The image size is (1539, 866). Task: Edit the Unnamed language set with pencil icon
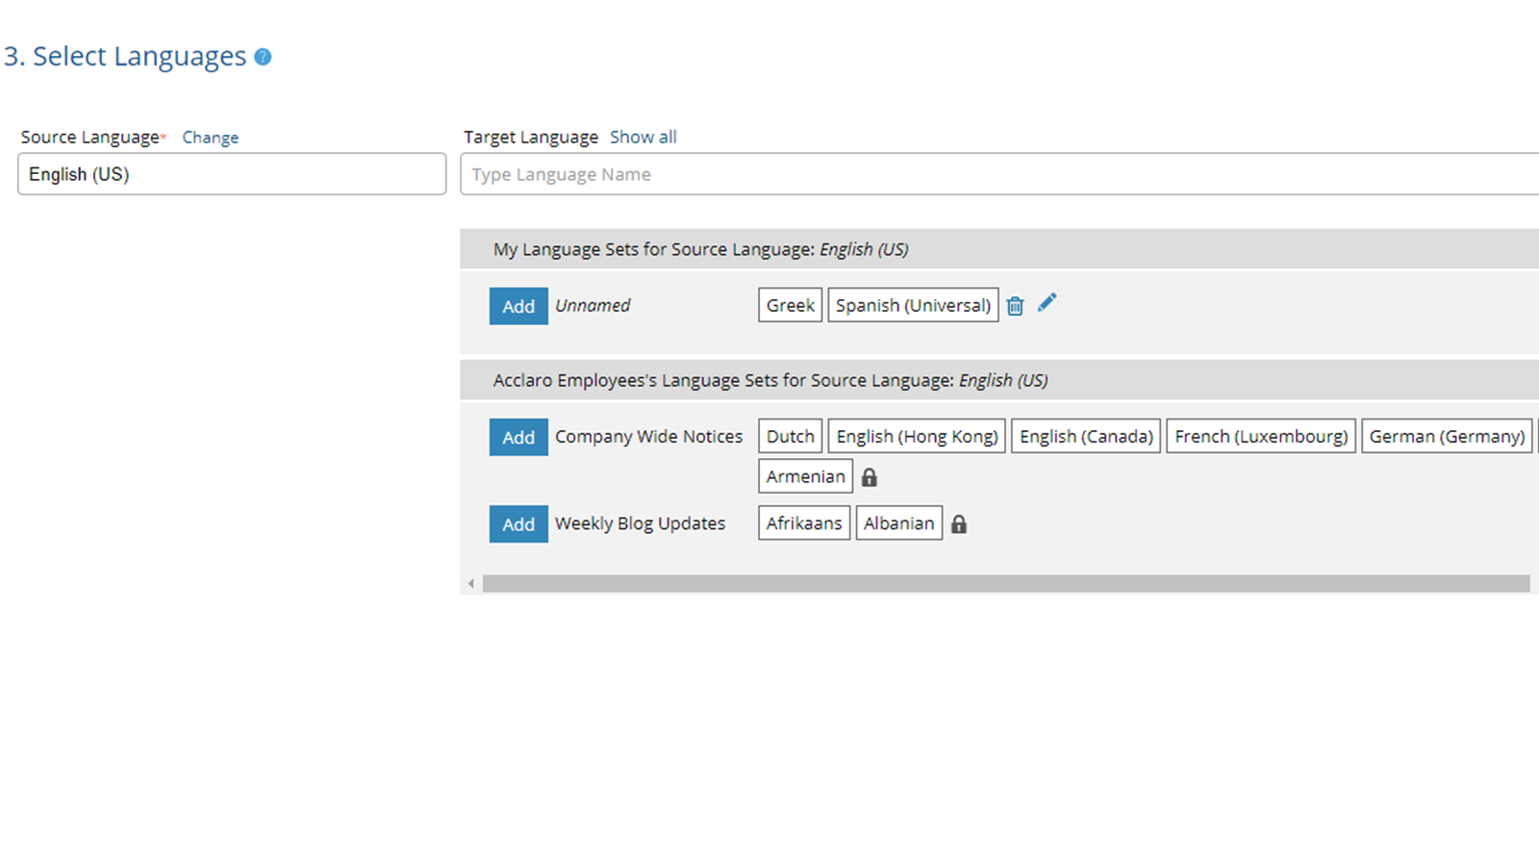point(1047,303)
